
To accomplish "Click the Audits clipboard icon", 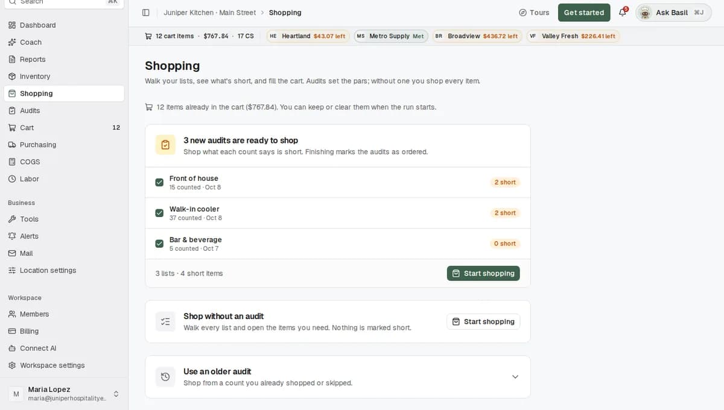I will point(12,110).
